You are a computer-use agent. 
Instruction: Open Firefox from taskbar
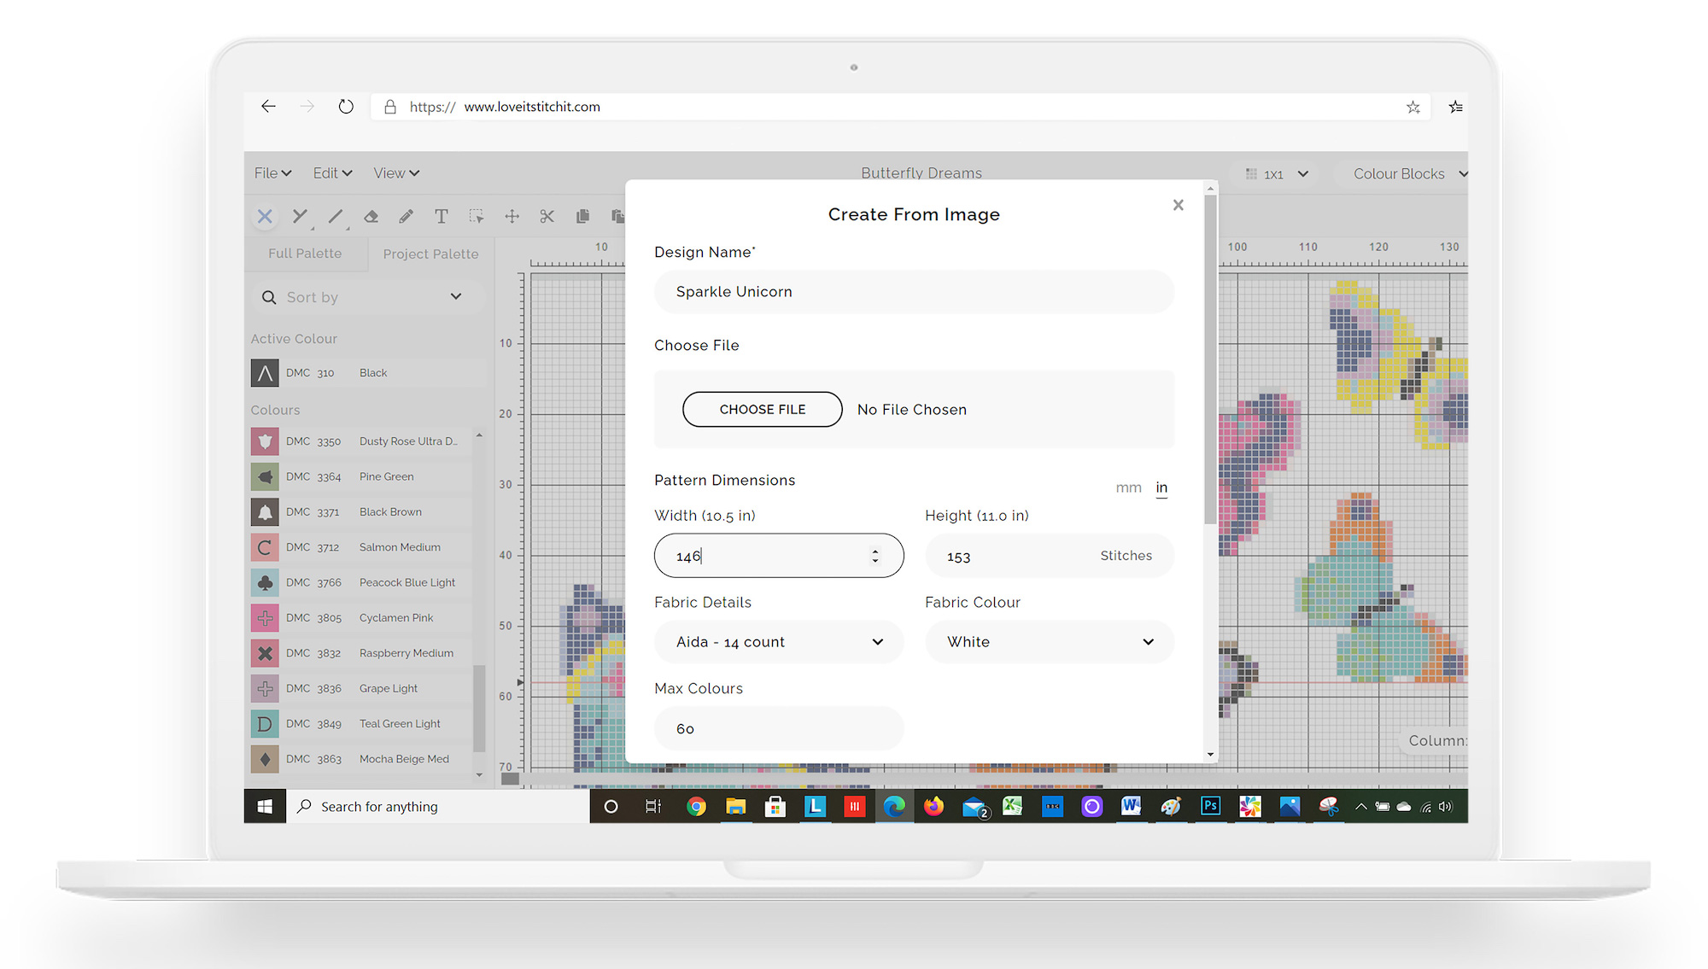pyautogui.click(x=933, y=806)
